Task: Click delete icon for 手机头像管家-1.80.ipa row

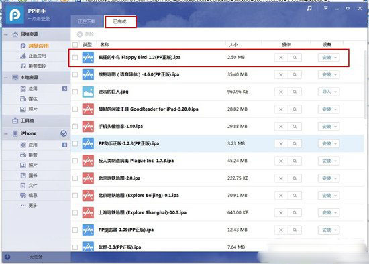Action: [281, 127]
